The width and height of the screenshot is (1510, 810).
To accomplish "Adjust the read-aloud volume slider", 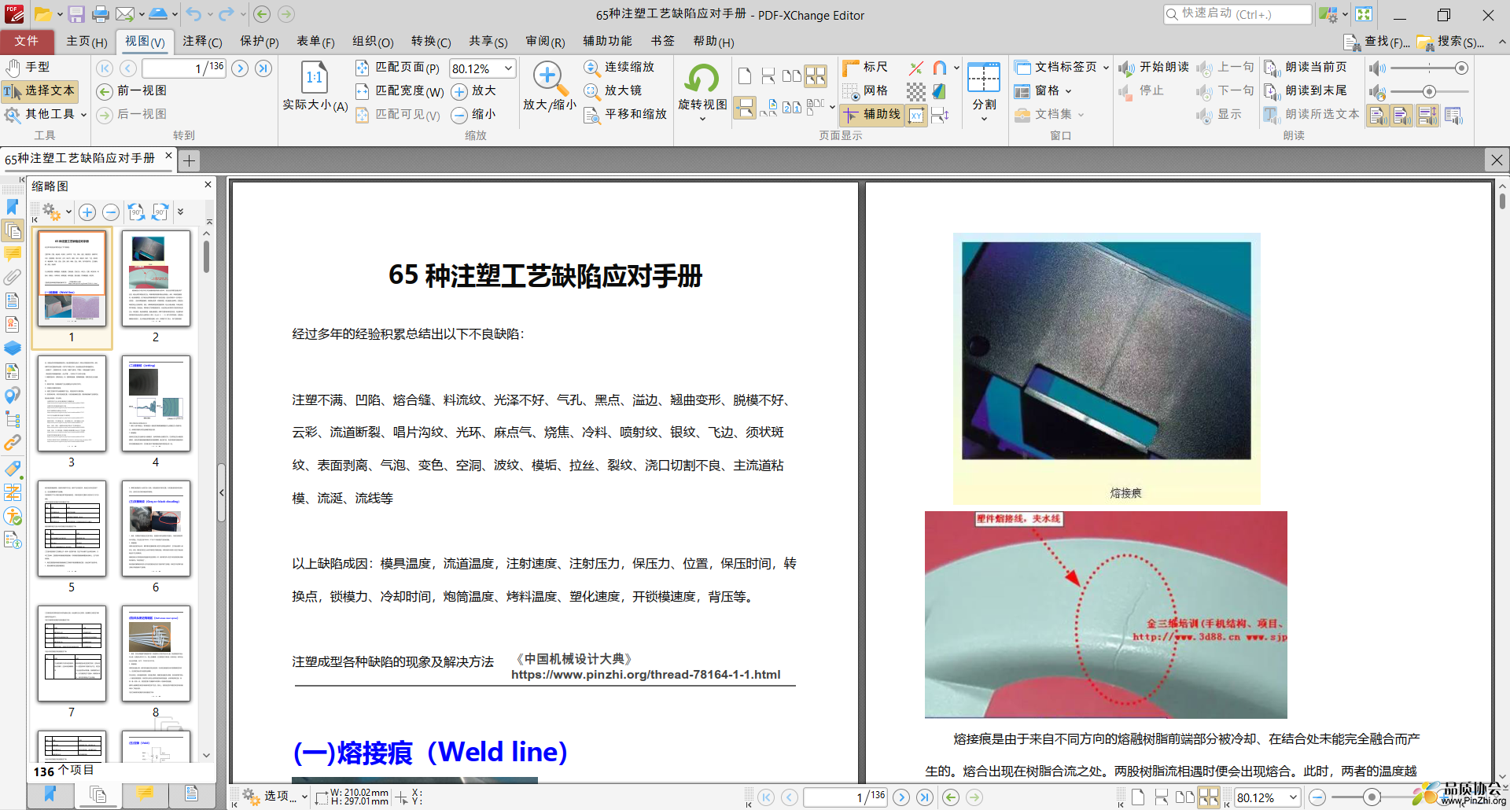I will click(1429, 68).
